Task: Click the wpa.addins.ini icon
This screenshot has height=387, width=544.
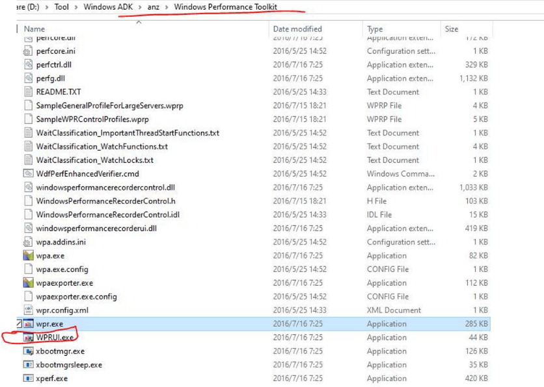Action: 28,242
